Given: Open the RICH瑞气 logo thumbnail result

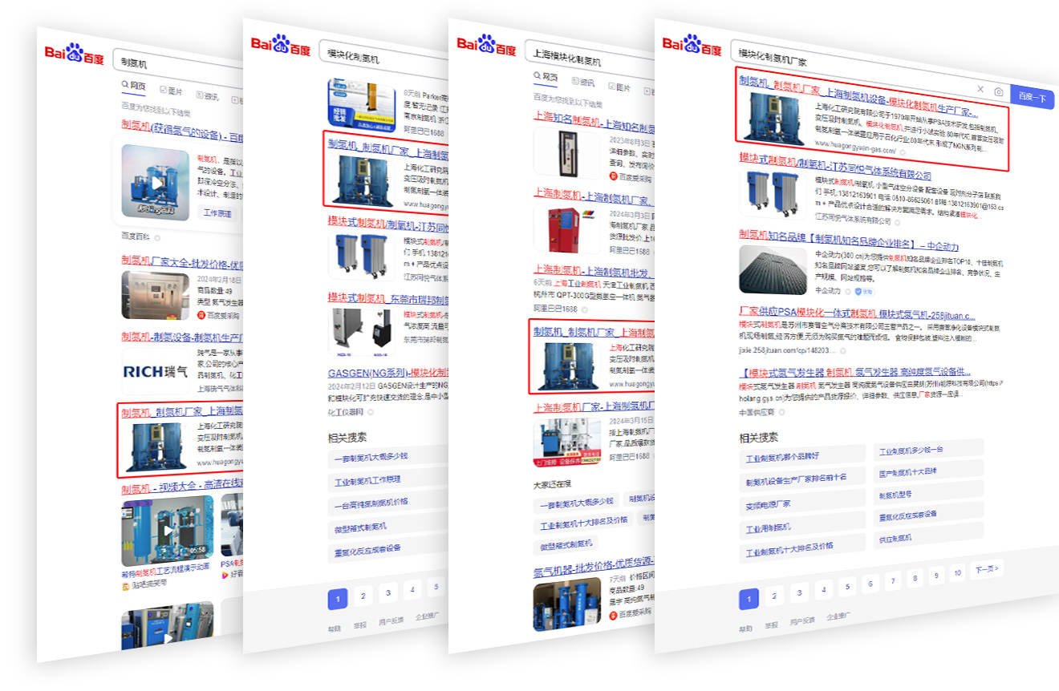Looking at the screenshot, I should 156,372.
